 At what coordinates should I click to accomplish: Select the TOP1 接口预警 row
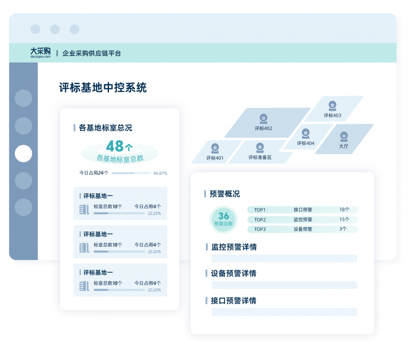point(302,210)
